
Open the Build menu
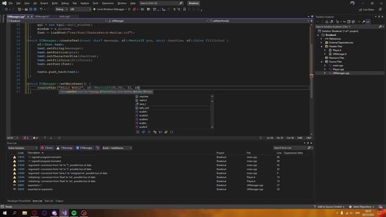[x=55, y=3]
